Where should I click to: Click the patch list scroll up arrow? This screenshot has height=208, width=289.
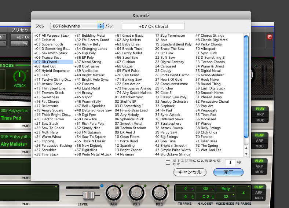pyautogui.click(x=246, y=148)
